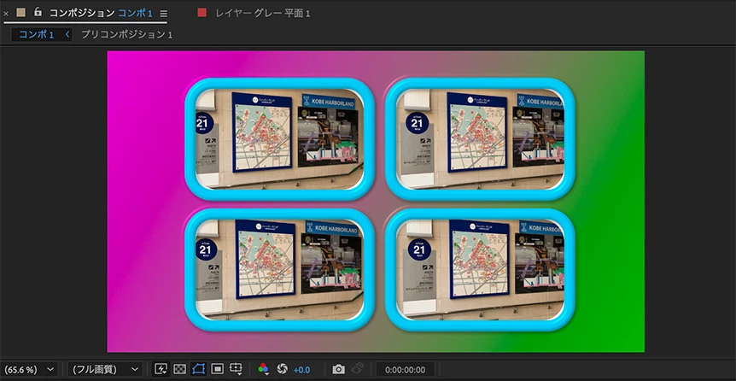The height and width of the screenshot is (381, 736).
Task: Toggle the composition panel lock icon
Action: (x=38, y=12)
